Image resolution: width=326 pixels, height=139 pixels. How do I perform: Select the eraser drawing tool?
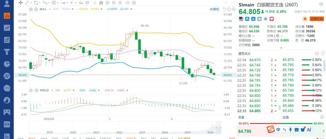click(x=95, y=3)
